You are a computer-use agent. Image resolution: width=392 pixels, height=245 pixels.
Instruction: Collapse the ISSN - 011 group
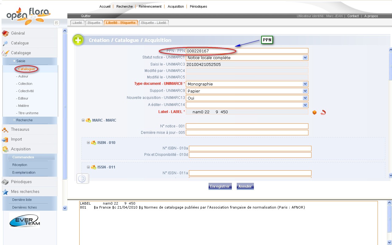click(x=88, y=167)
